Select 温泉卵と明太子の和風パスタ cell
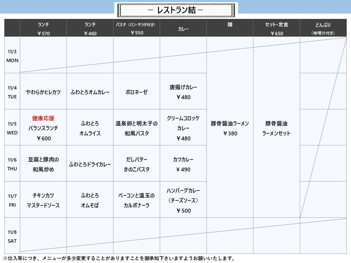Viewport: 351px width, 263px height. coord(137,128)
